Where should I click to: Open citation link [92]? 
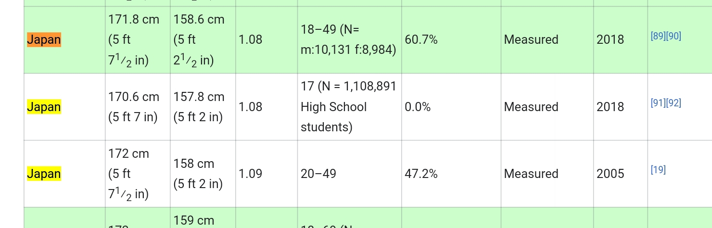coord(674,103)
